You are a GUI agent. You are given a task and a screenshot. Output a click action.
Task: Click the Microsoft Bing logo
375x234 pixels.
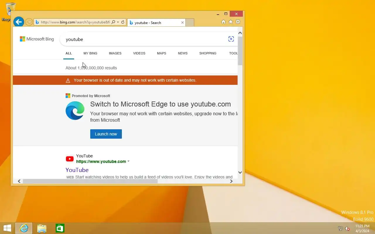[x=37, y=39]
